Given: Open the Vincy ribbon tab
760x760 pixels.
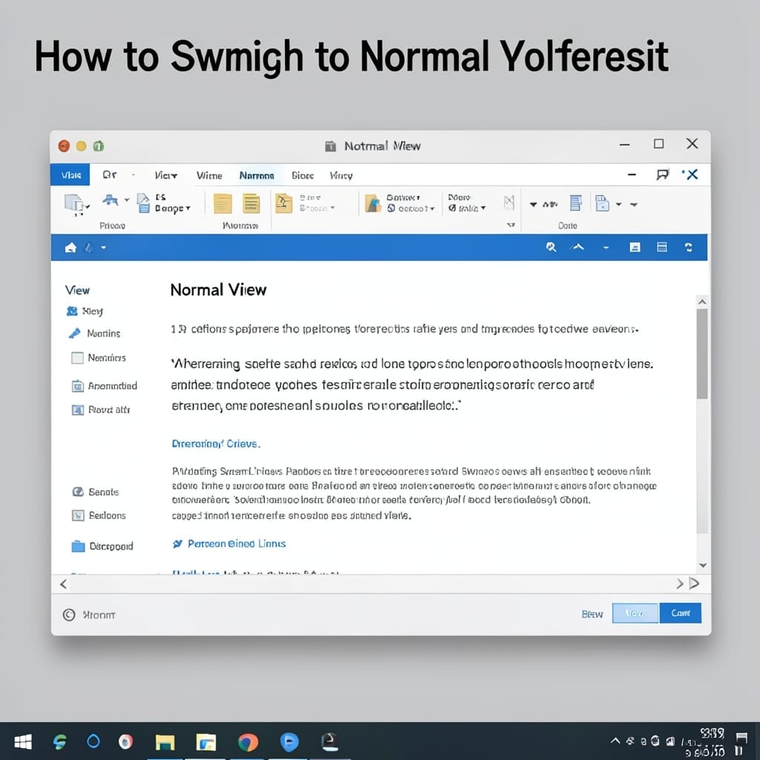Looking at the screenshot, I should click(x=341, y=175).
